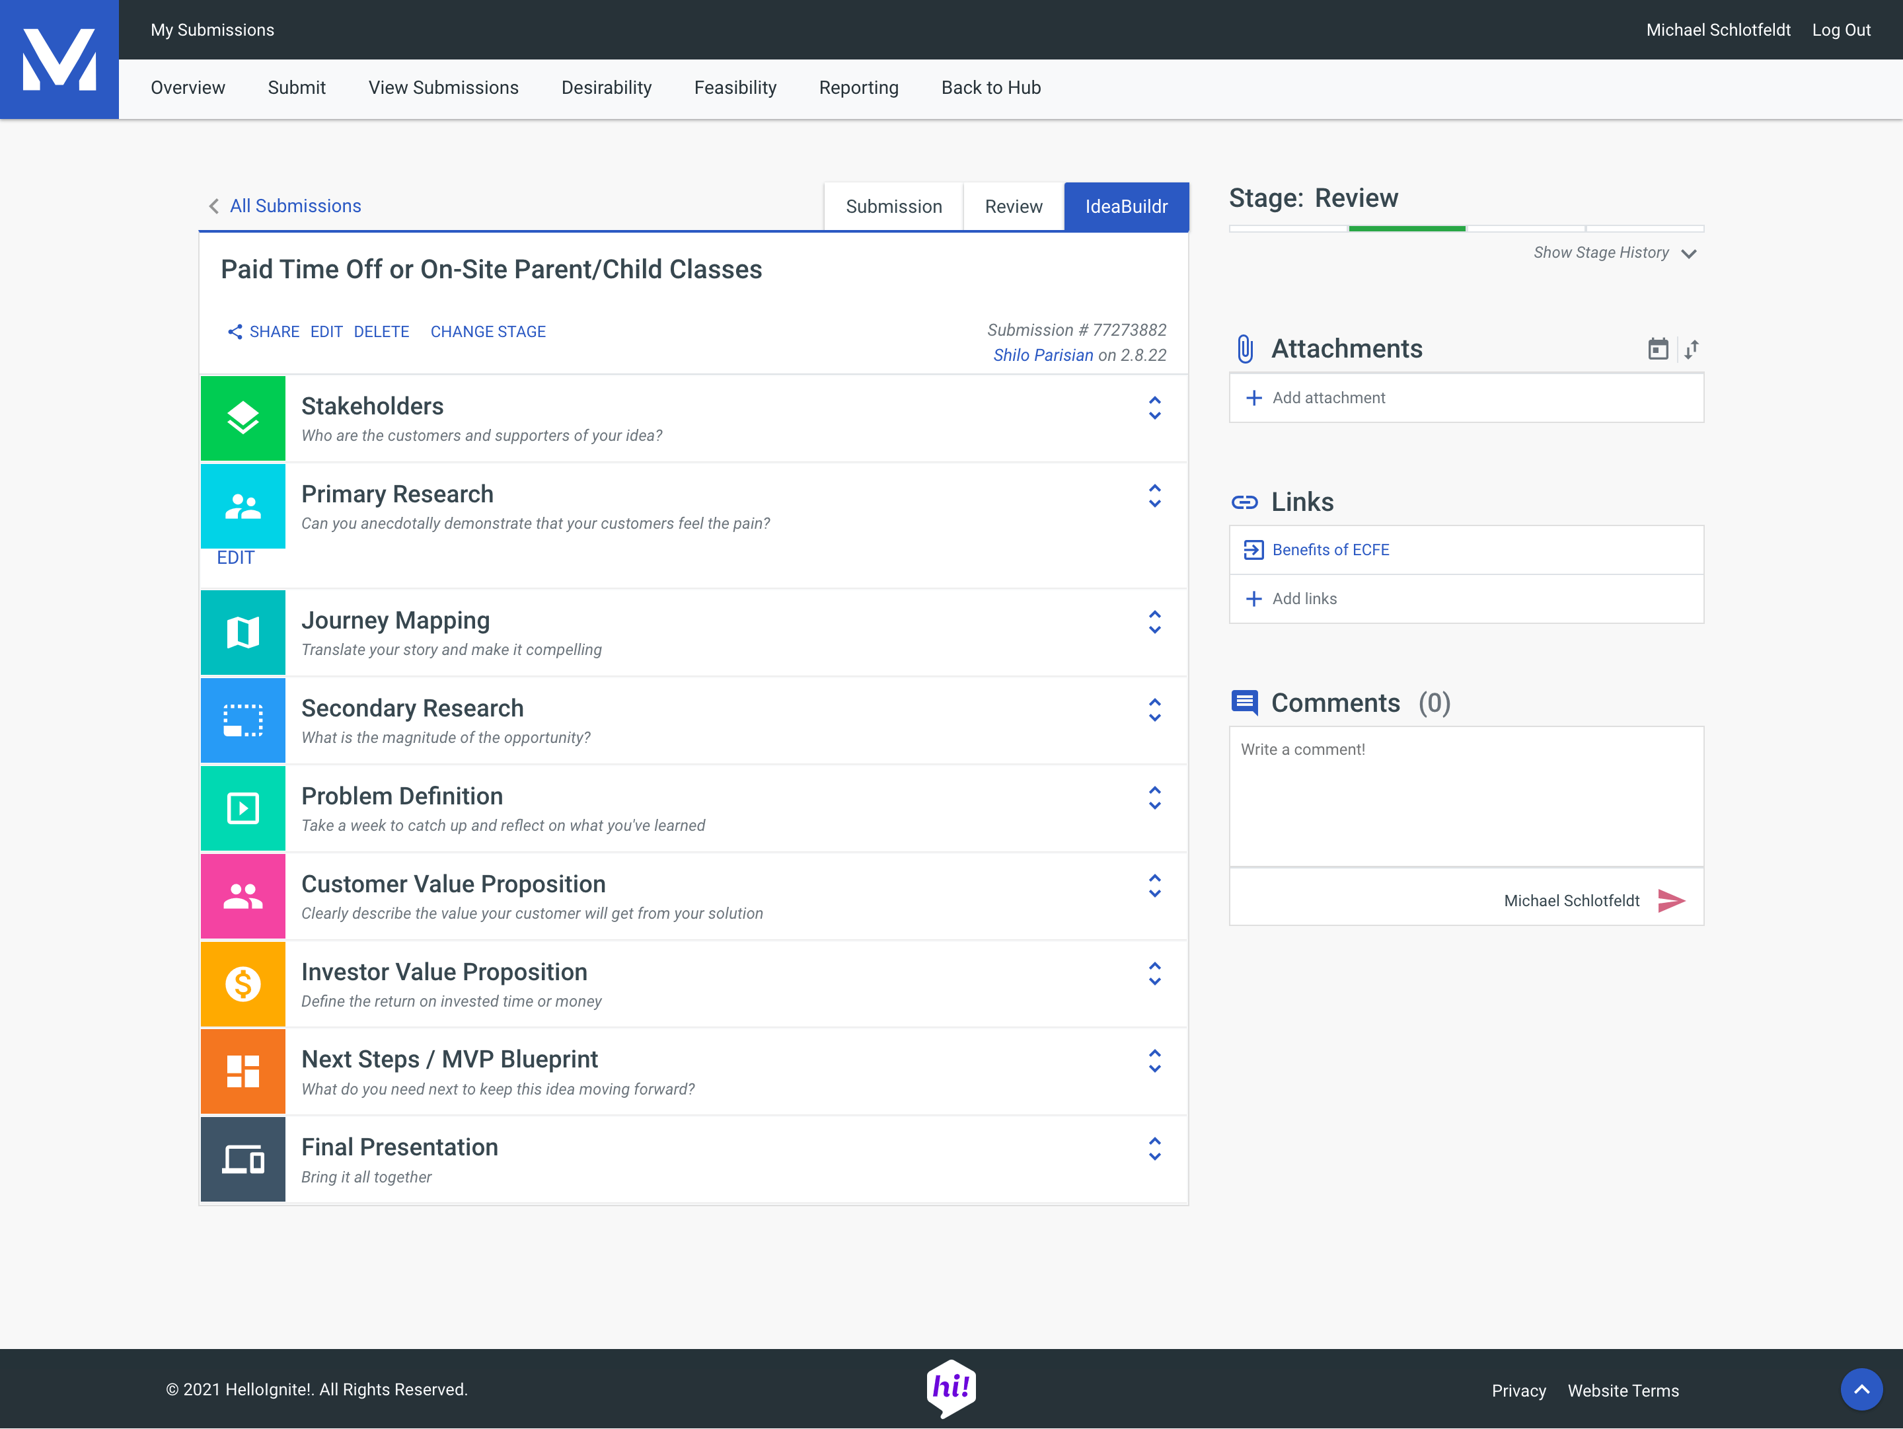1903x1429 pixels.
Task: Click the green Stakeholders layers icon
Action: tap(243, 418)
